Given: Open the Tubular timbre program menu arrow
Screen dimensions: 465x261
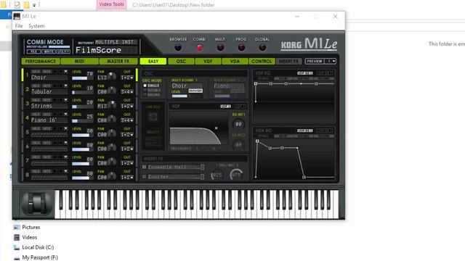Looking at the screenshot, I should click(x=65, y=86).
